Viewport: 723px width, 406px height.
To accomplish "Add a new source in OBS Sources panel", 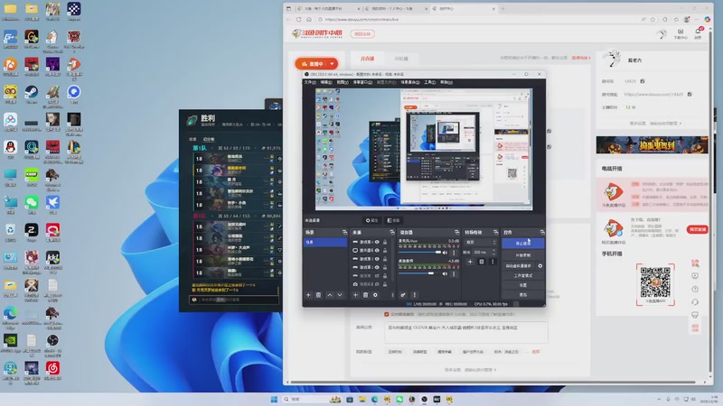I will [355, 295].
